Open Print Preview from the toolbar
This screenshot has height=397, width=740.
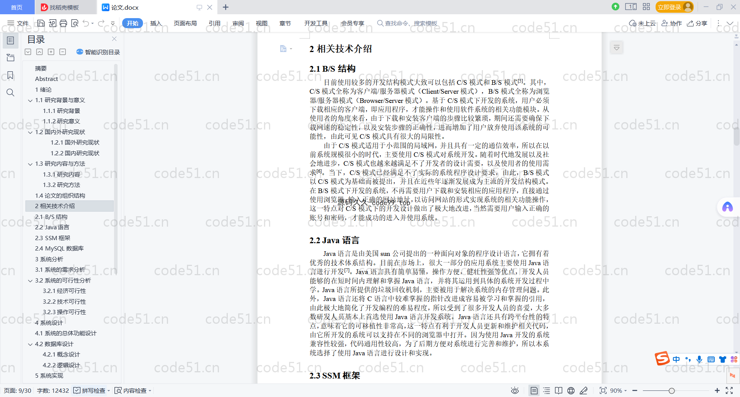75,23
